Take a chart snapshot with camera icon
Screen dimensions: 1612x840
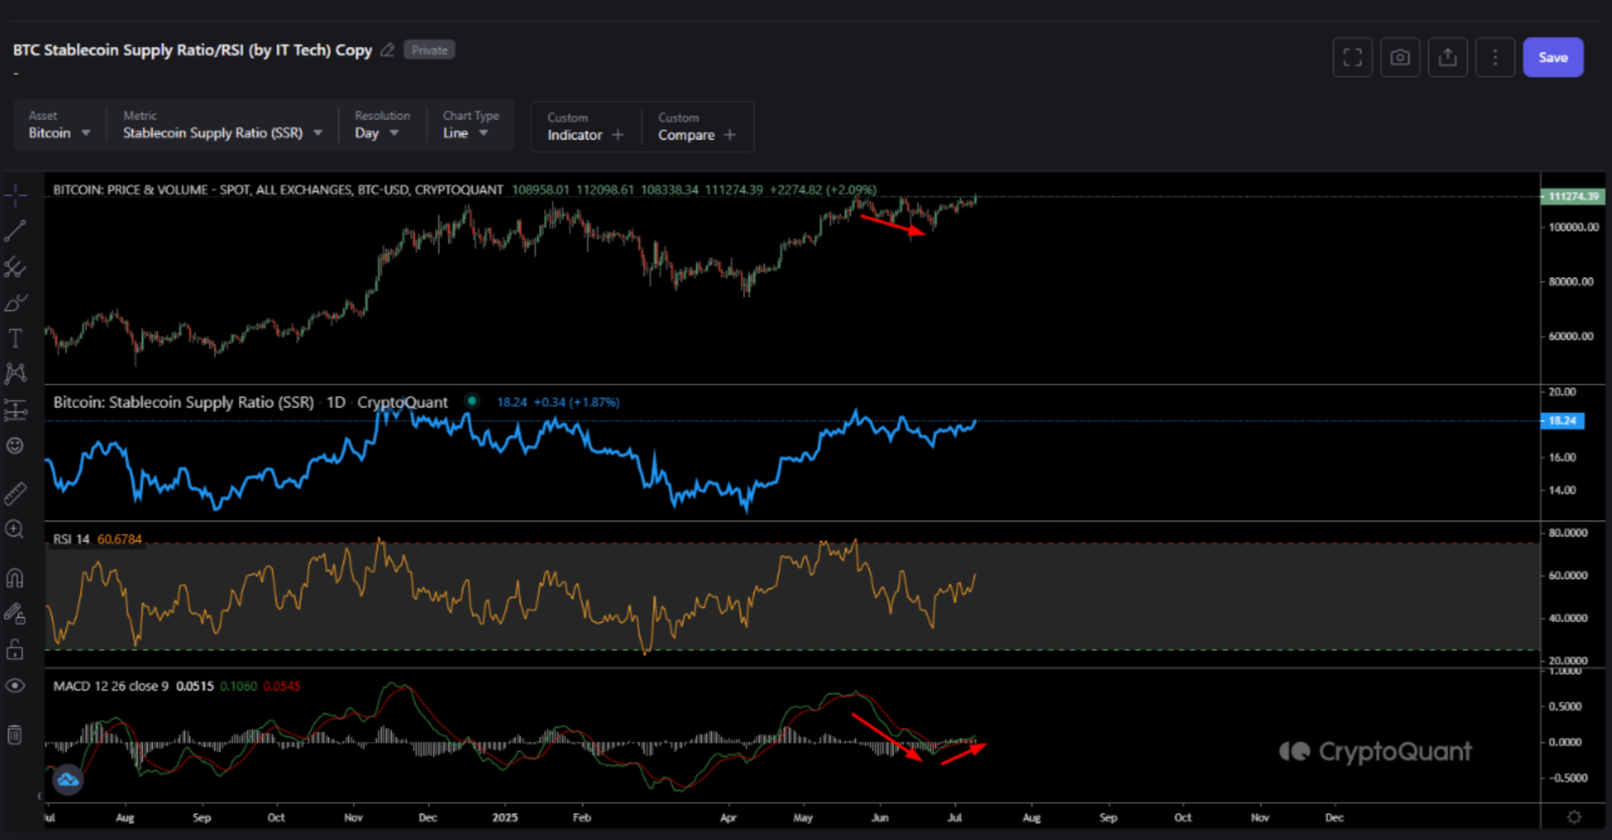tap(1399, 58)
